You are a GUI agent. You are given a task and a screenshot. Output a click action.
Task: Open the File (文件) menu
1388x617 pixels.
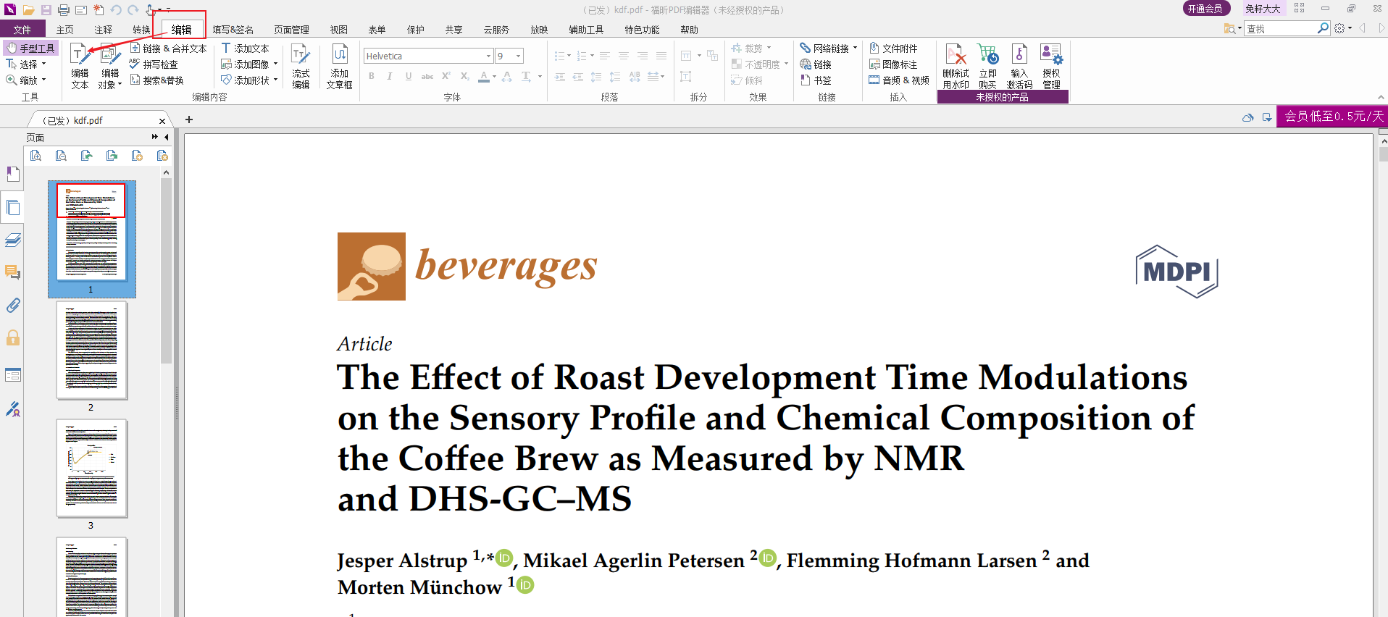22,30
